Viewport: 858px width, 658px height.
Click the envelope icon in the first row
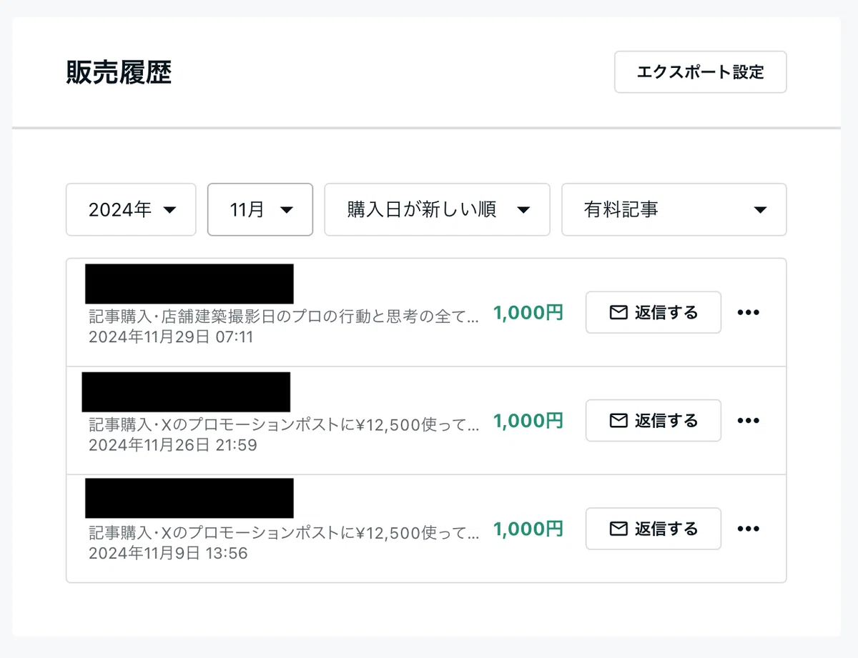pyautogui.click(x=618, y=312)
